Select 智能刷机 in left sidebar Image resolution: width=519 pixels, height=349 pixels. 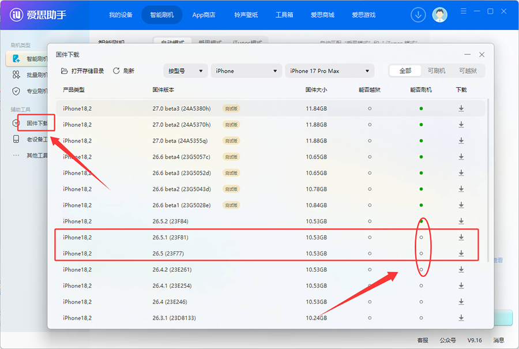click(x=28, y=59)
